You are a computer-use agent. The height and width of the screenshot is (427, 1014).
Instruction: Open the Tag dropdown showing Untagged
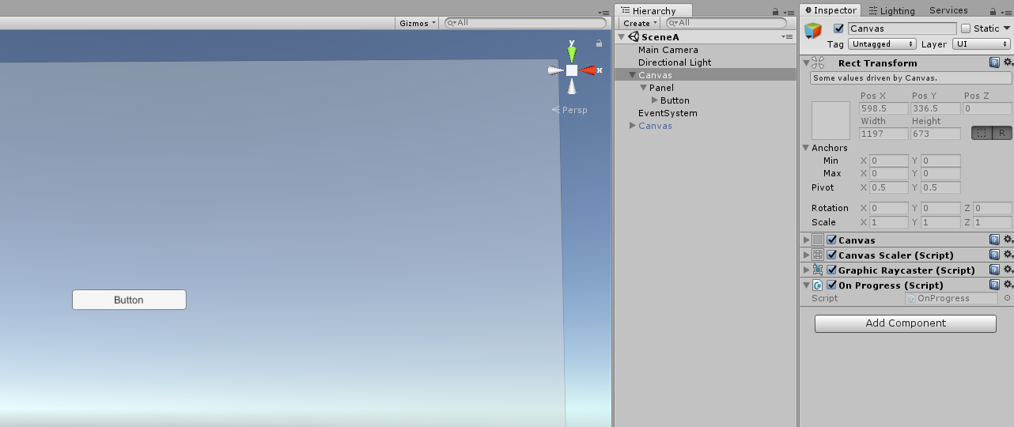(882, 44)
